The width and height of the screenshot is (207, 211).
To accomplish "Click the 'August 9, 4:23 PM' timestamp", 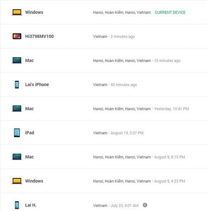I will click(169, 181).
